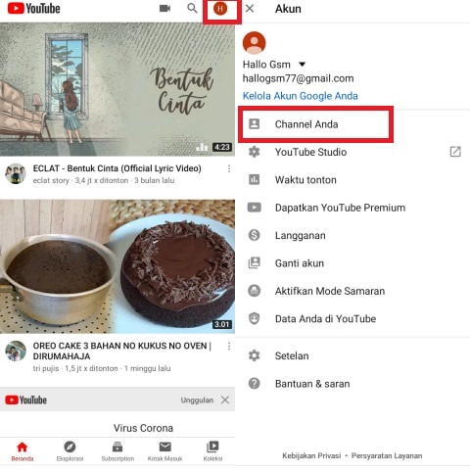The height and width of the screenshot is (470, 470).
Task: Click the 4:23 duration badge
Action: coord(222,147)
